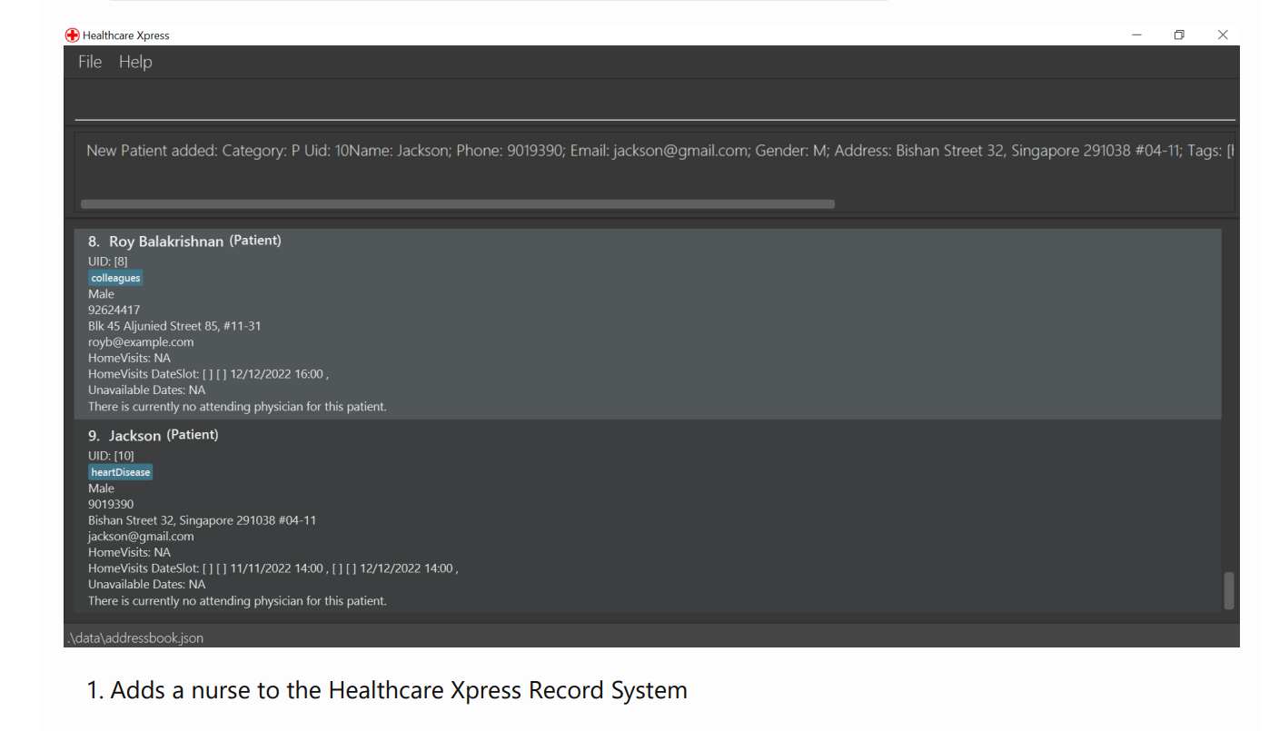Close the Healthcare Xpress window

click(x=1223, y=35)
